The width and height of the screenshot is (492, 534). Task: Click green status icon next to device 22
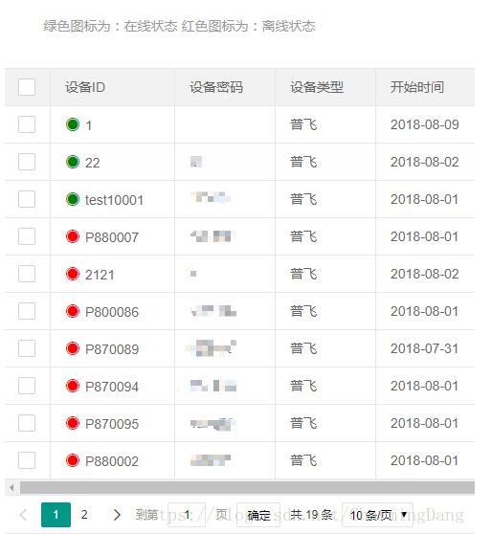point(73,162)
